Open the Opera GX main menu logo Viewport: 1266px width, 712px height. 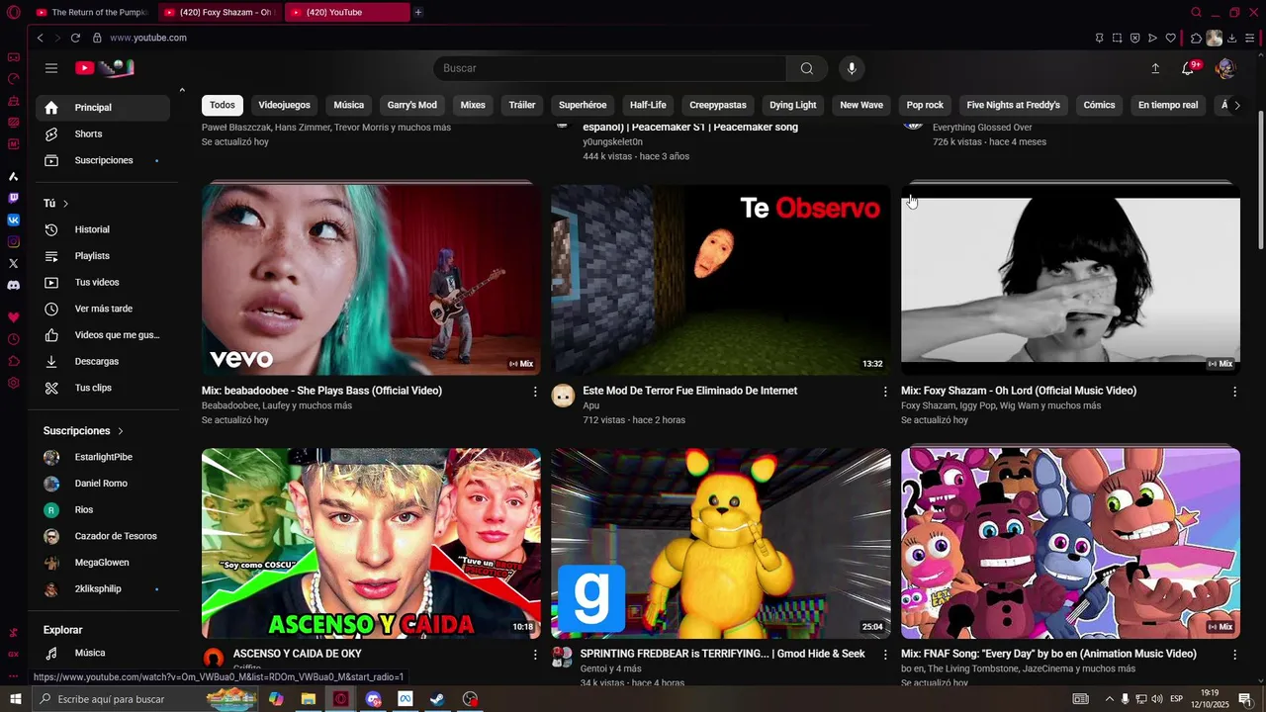click(x=13, y=12)
